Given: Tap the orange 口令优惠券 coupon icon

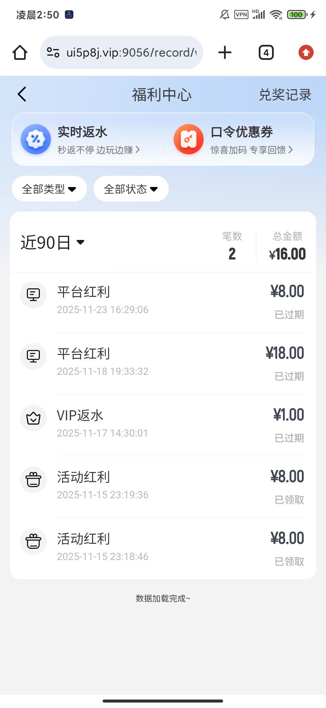Looking at the screenshot, I should tap(189, 139).
